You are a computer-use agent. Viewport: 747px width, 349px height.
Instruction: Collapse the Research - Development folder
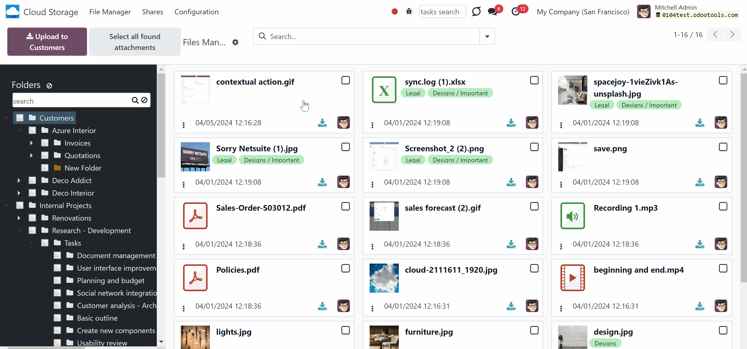click(x=19, y=230)
